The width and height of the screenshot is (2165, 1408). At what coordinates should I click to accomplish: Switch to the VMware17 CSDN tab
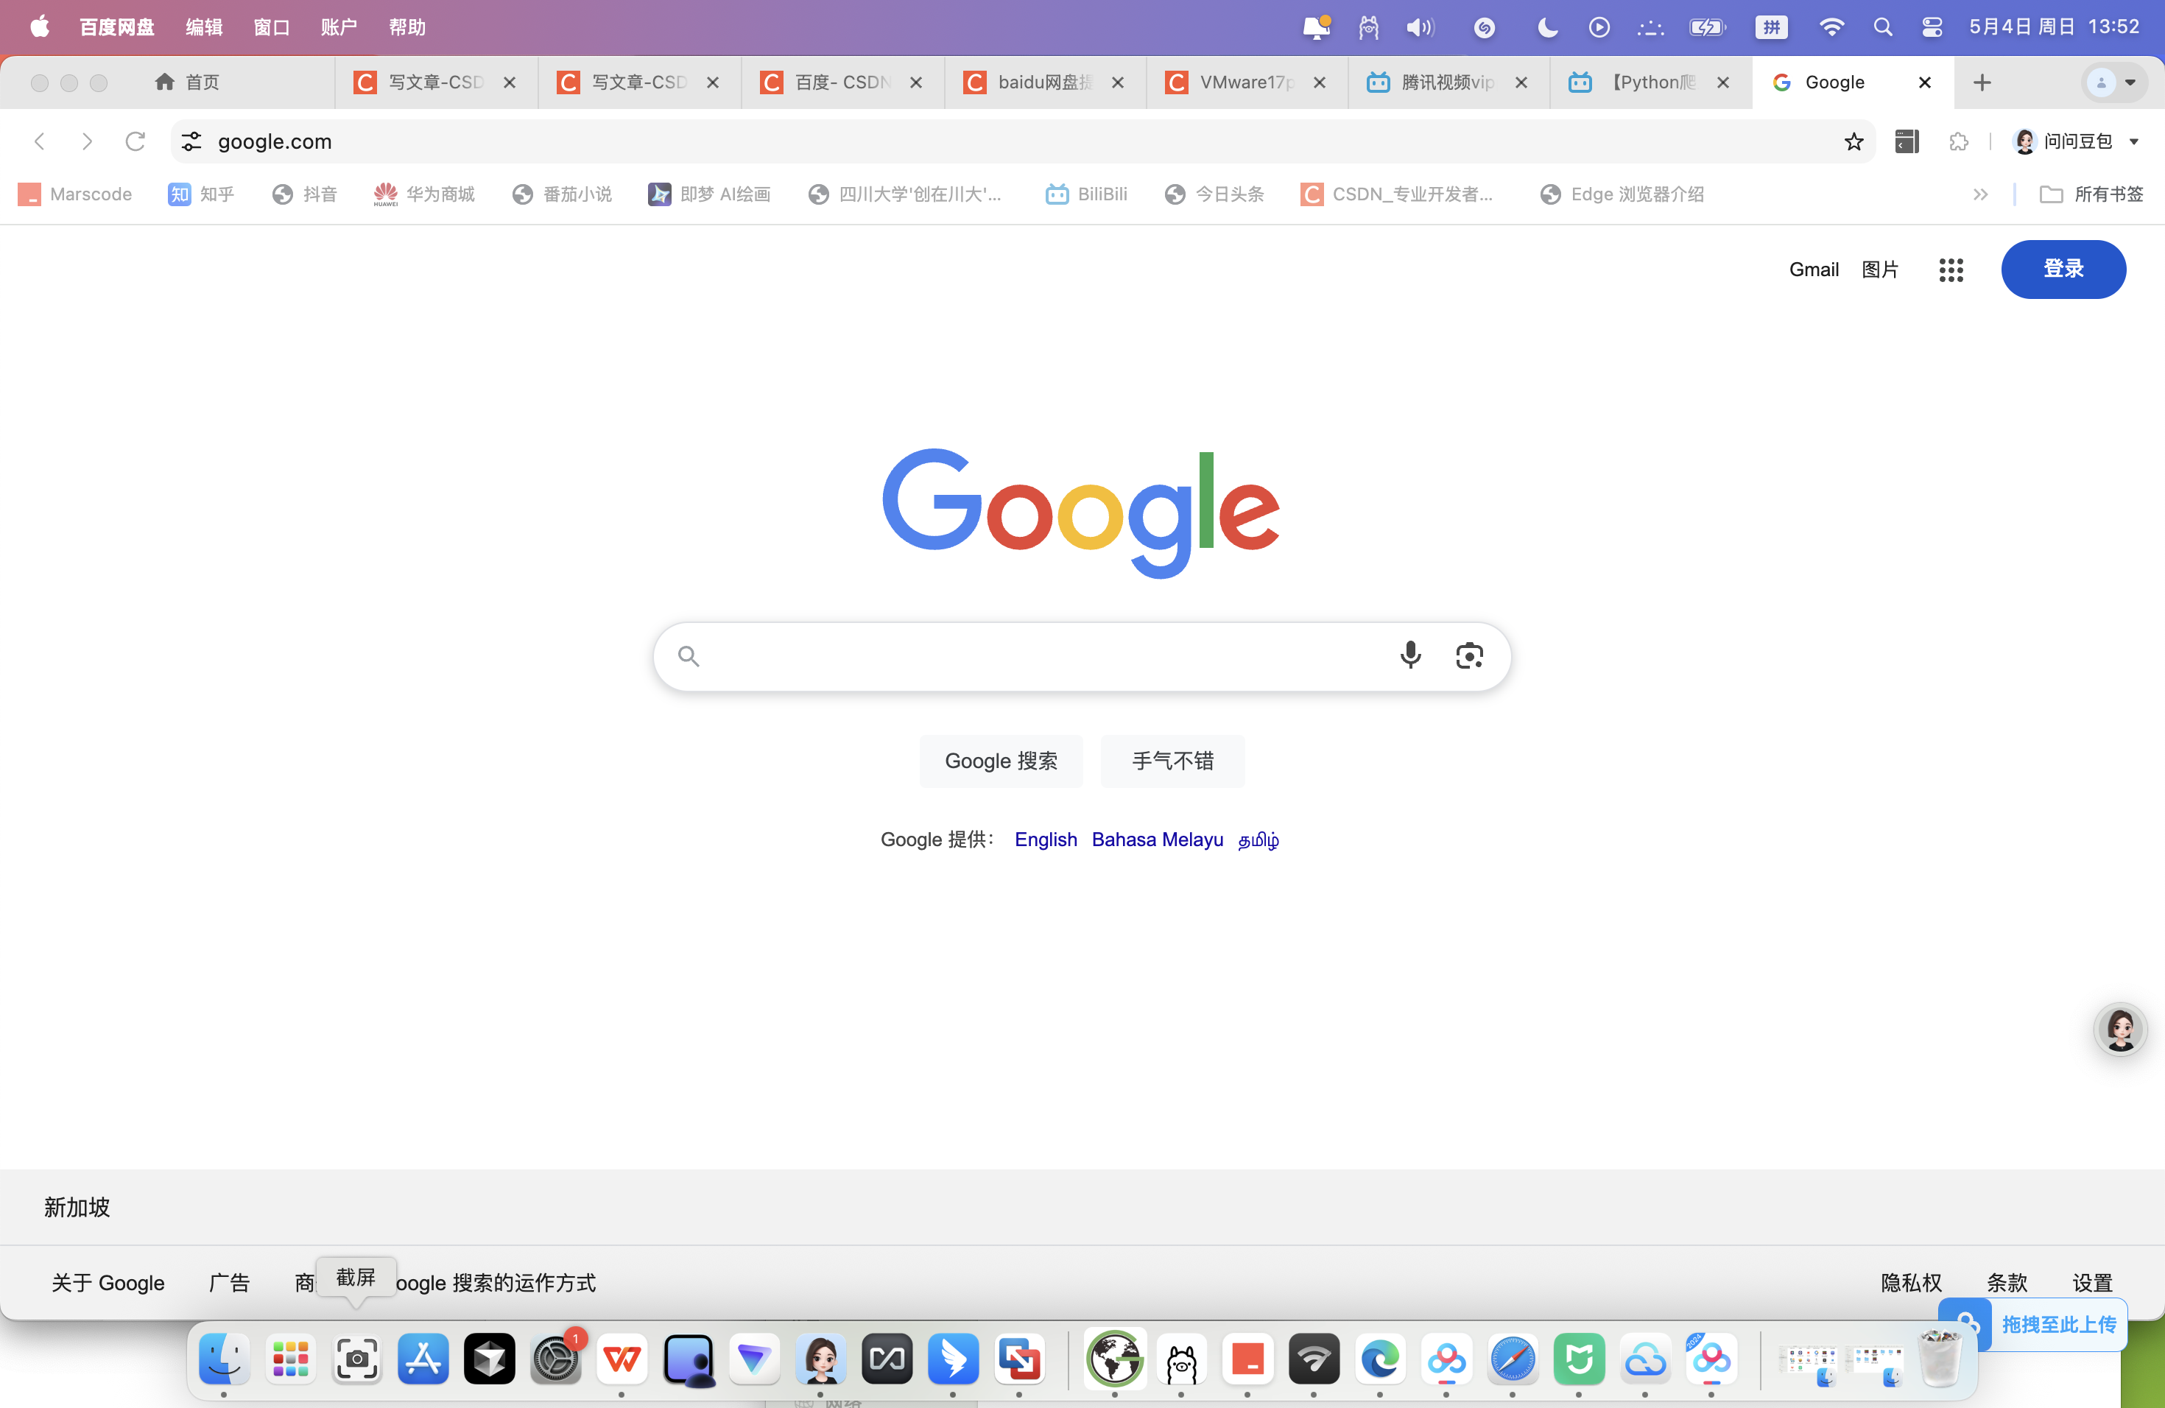pyautogui.click(x=1245, y=82)
